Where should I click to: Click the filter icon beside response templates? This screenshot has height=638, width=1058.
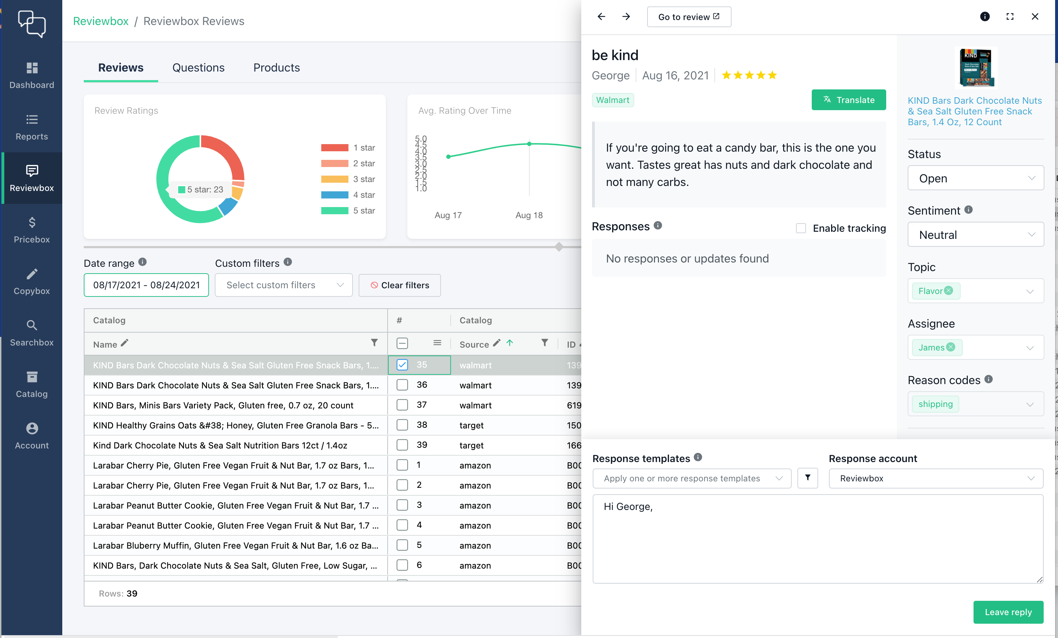point(807,478)
